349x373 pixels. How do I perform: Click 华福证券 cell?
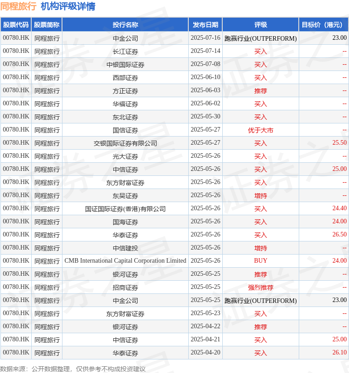pos(125,104)
